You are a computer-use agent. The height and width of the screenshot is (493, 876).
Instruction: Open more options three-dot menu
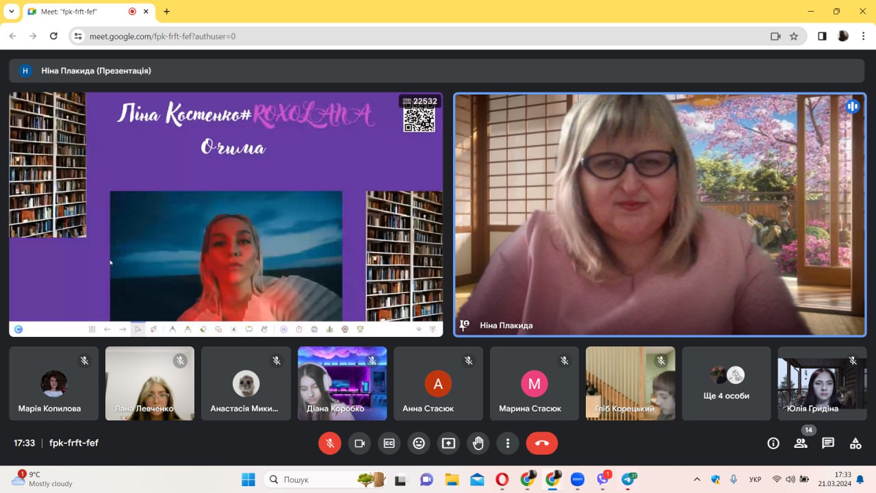(507, 443)
